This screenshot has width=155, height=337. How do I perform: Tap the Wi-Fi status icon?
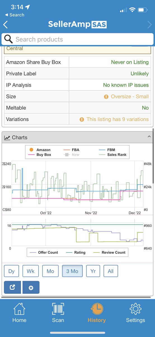point(132,10)
